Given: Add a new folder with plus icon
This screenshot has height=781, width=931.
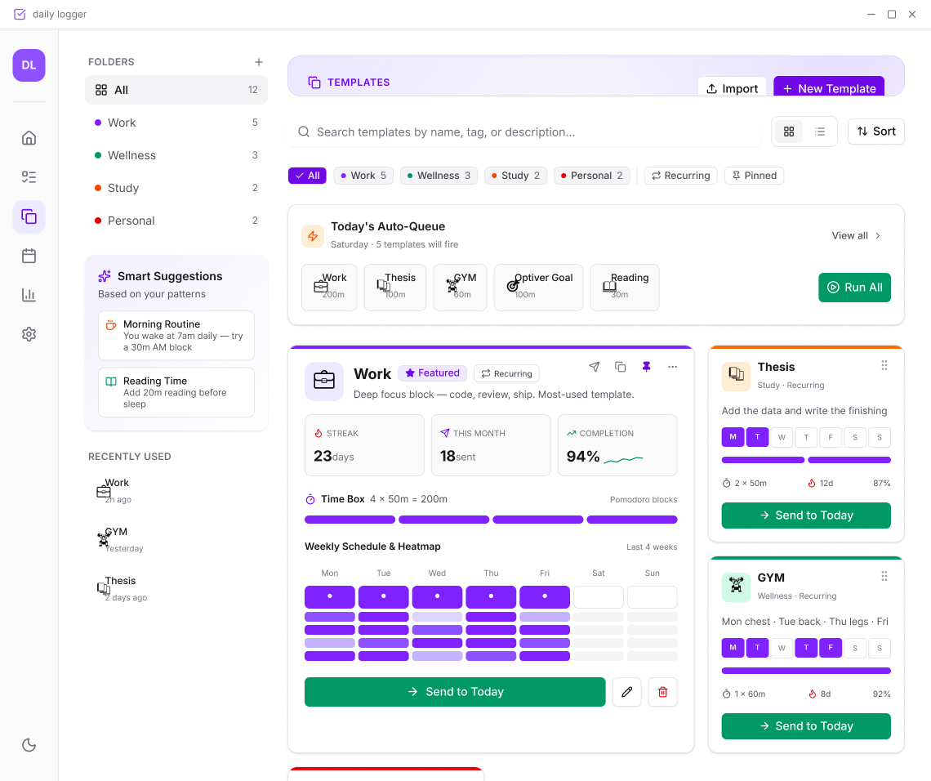Looking at the screenshot, I should coord(258,62).
